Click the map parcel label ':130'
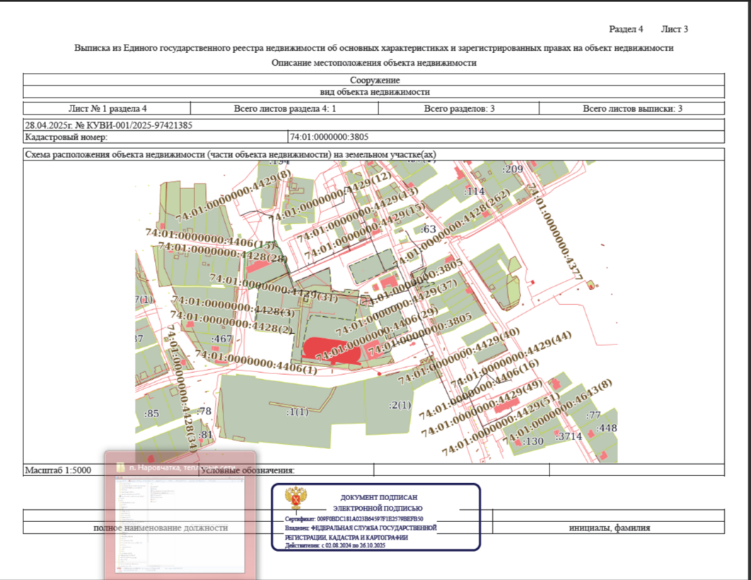 pyautogui.click(x=533, y=441)
